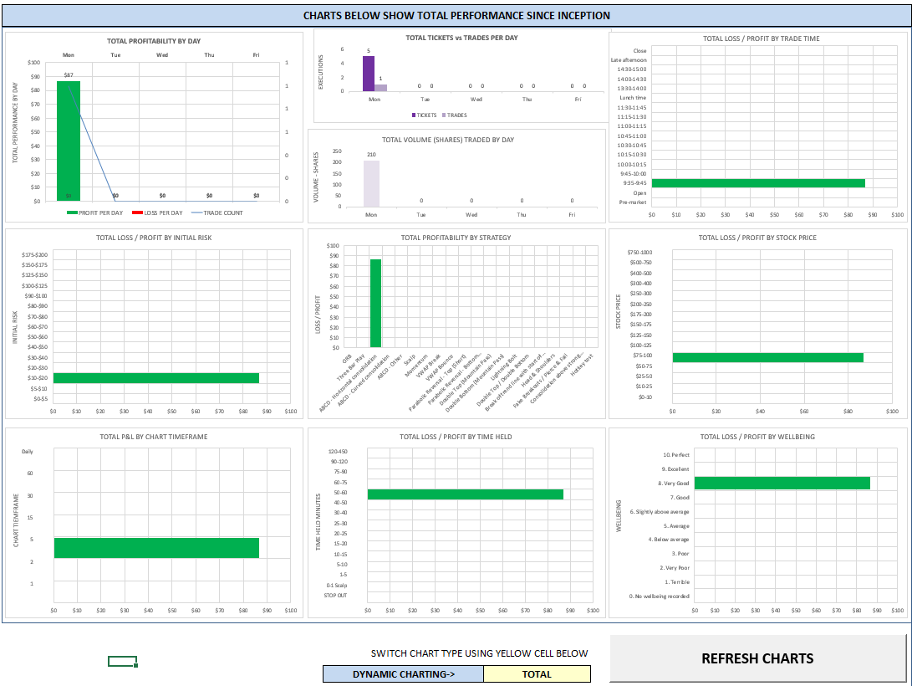Select the Total Profitability by Strategy chart title
The width and height of the screenshot is (912, 686).
[x=456, y=238]
